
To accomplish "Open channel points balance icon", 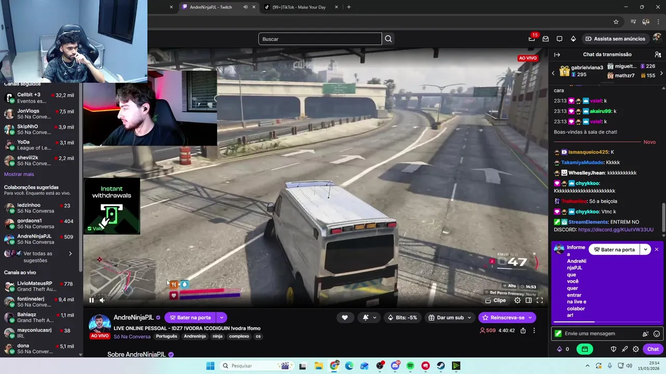I will click(563, 349).
